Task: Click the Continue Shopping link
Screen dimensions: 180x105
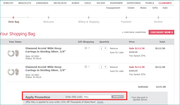Action: 134,33
